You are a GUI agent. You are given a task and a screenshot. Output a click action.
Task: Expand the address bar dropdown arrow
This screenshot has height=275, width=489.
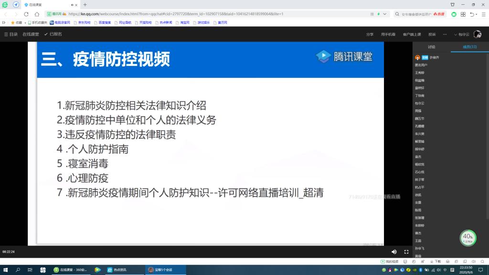pos(385,14)
